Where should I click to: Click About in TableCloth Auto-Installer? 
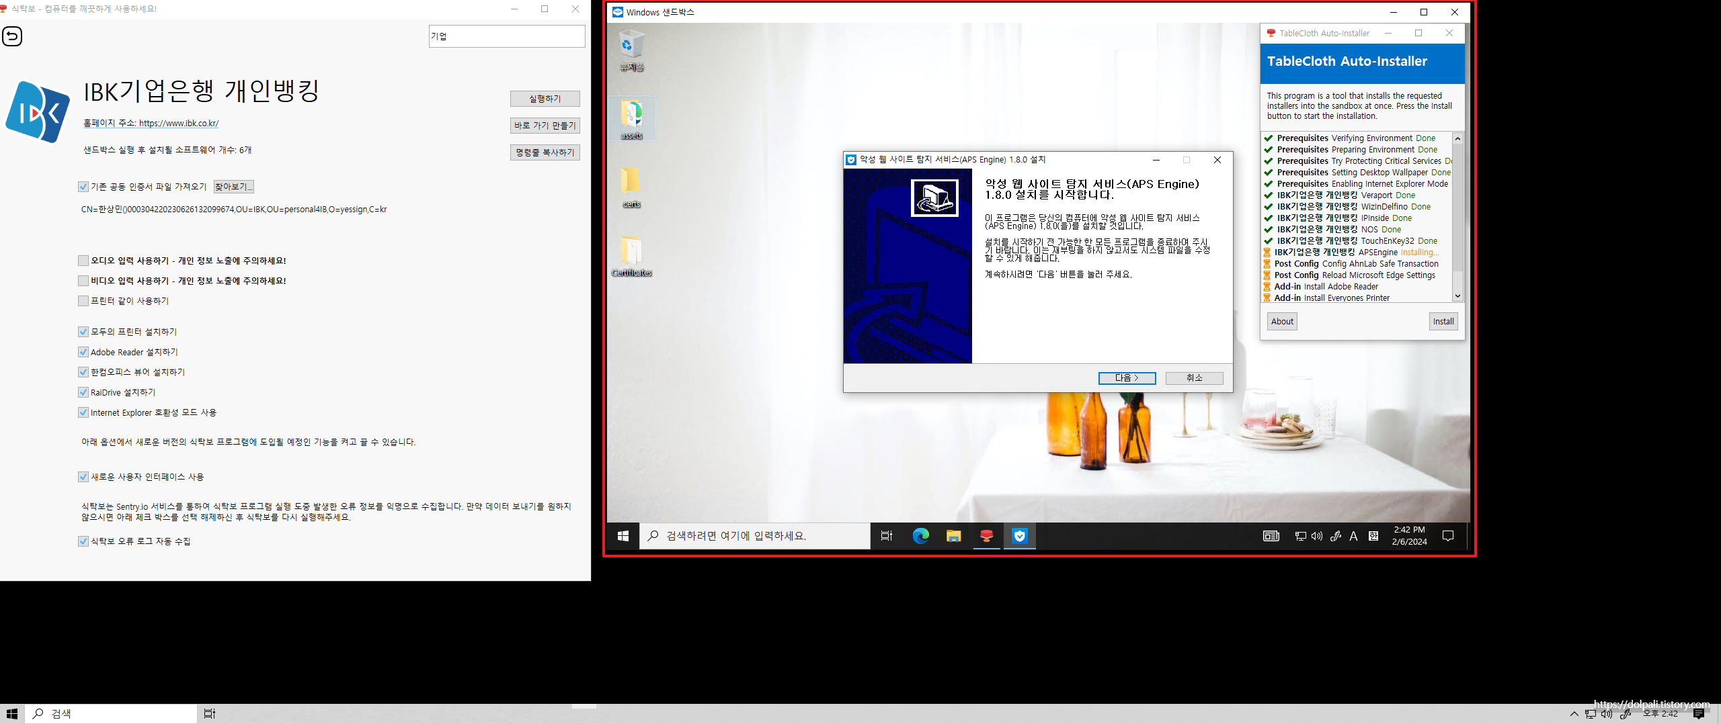[x=1282, y=322]
